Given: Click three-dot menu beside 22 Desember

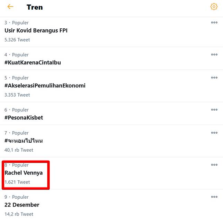Looking at the screenshot, I should point(214,197).
